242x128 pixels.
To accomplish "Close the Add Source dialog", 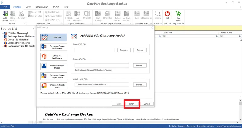I will [152, 28].
